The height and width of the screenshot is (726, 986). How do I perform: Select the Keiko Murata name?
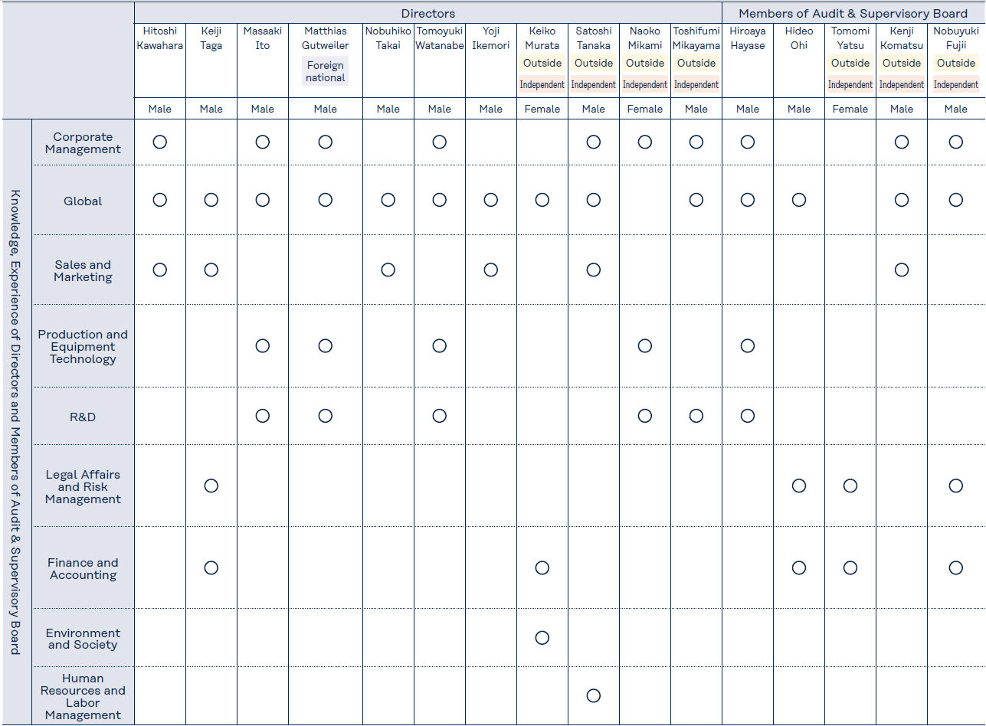point(542,38)
